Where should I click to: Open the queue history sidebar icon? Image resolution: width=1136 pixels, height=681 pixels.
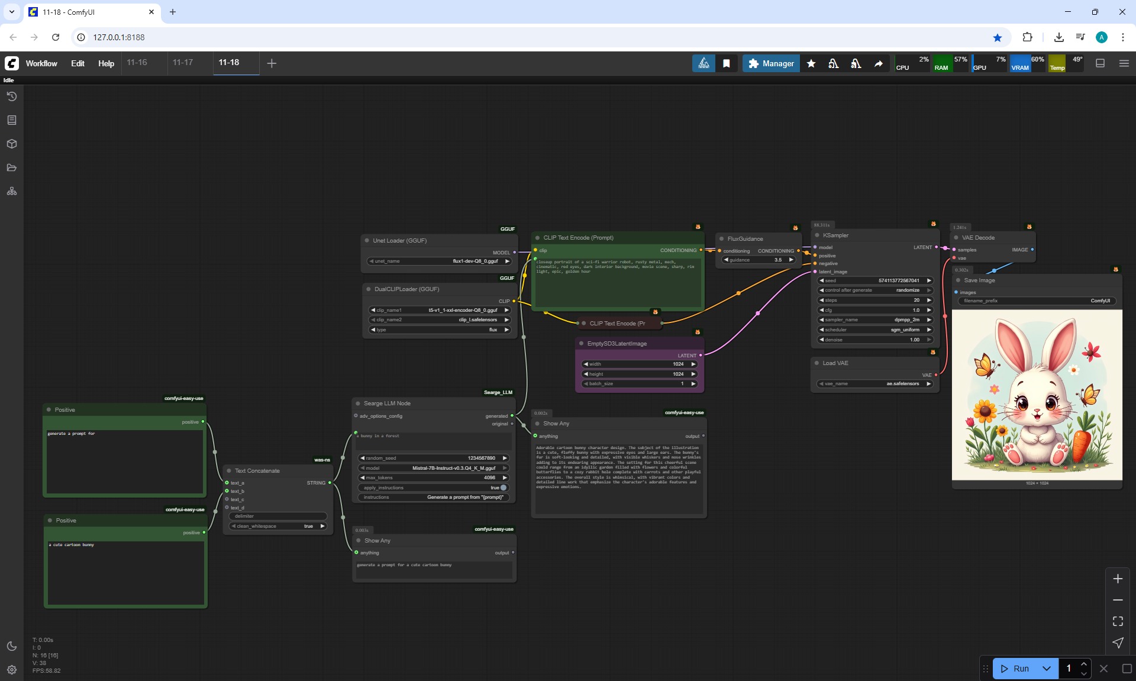[x=12, y=96]
